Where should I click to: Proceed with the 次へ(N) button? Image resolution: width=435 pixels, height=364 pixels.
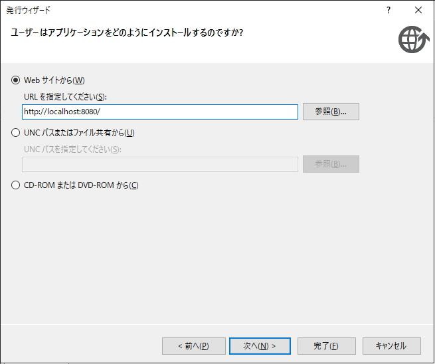click(260, 346)
